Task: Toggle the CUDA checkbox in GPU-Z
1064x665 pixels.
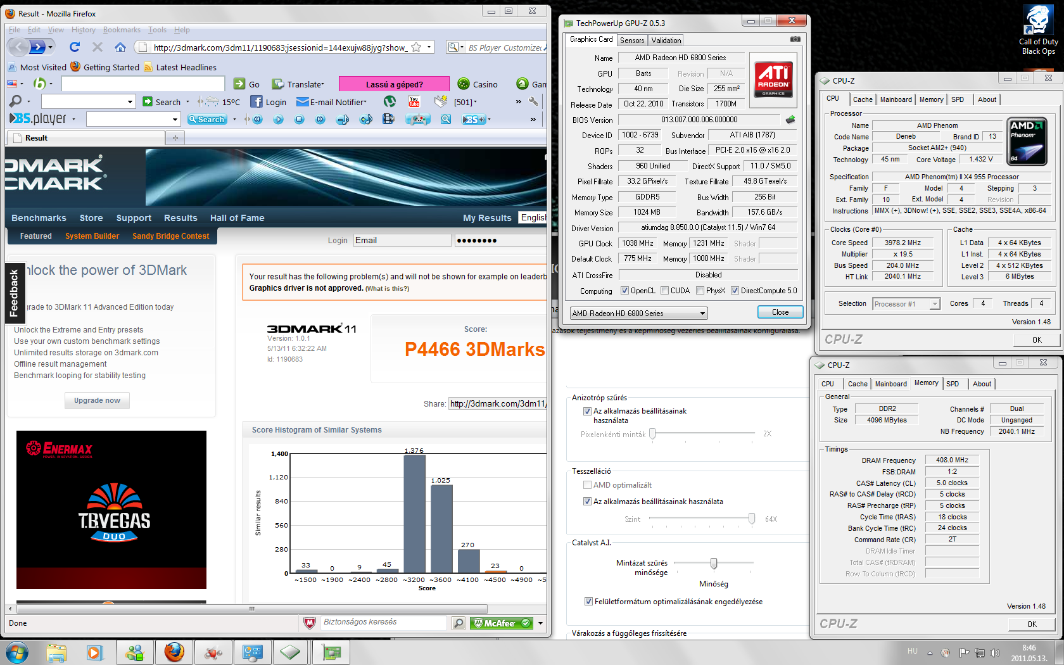Action: point(665,291)
